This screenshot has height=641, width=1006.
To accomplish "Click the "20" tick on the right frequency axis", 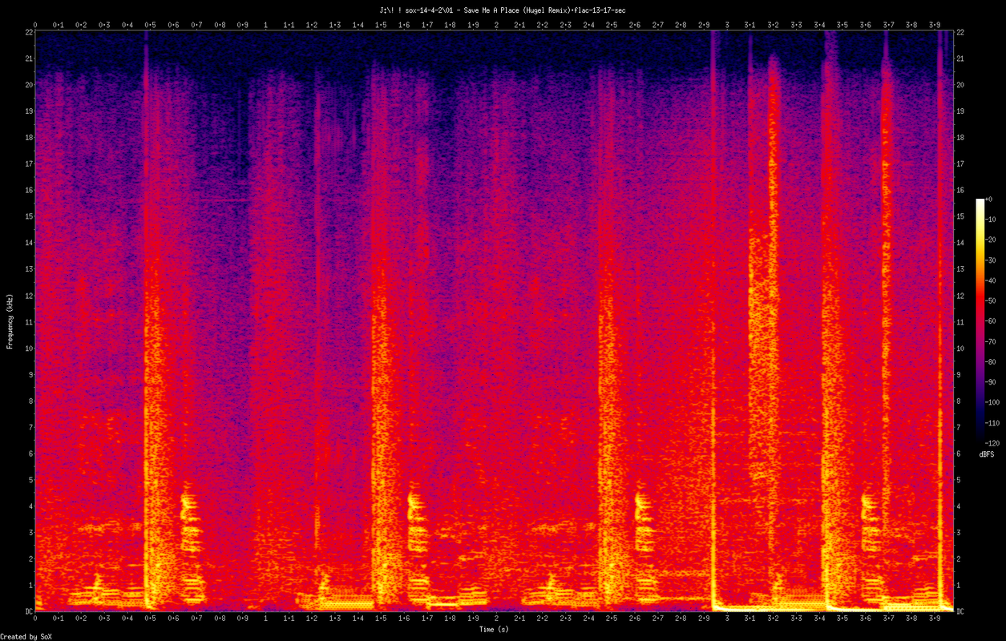I will 960,85.
